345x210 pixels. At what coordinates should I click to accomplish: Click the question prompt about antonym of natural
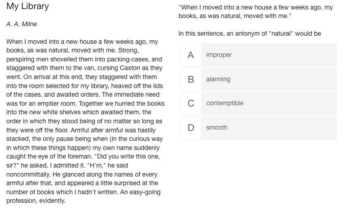pos(250,34)
